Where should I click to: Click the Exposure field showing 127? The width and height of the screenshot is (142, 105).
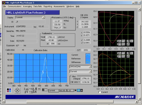point(19,46)
